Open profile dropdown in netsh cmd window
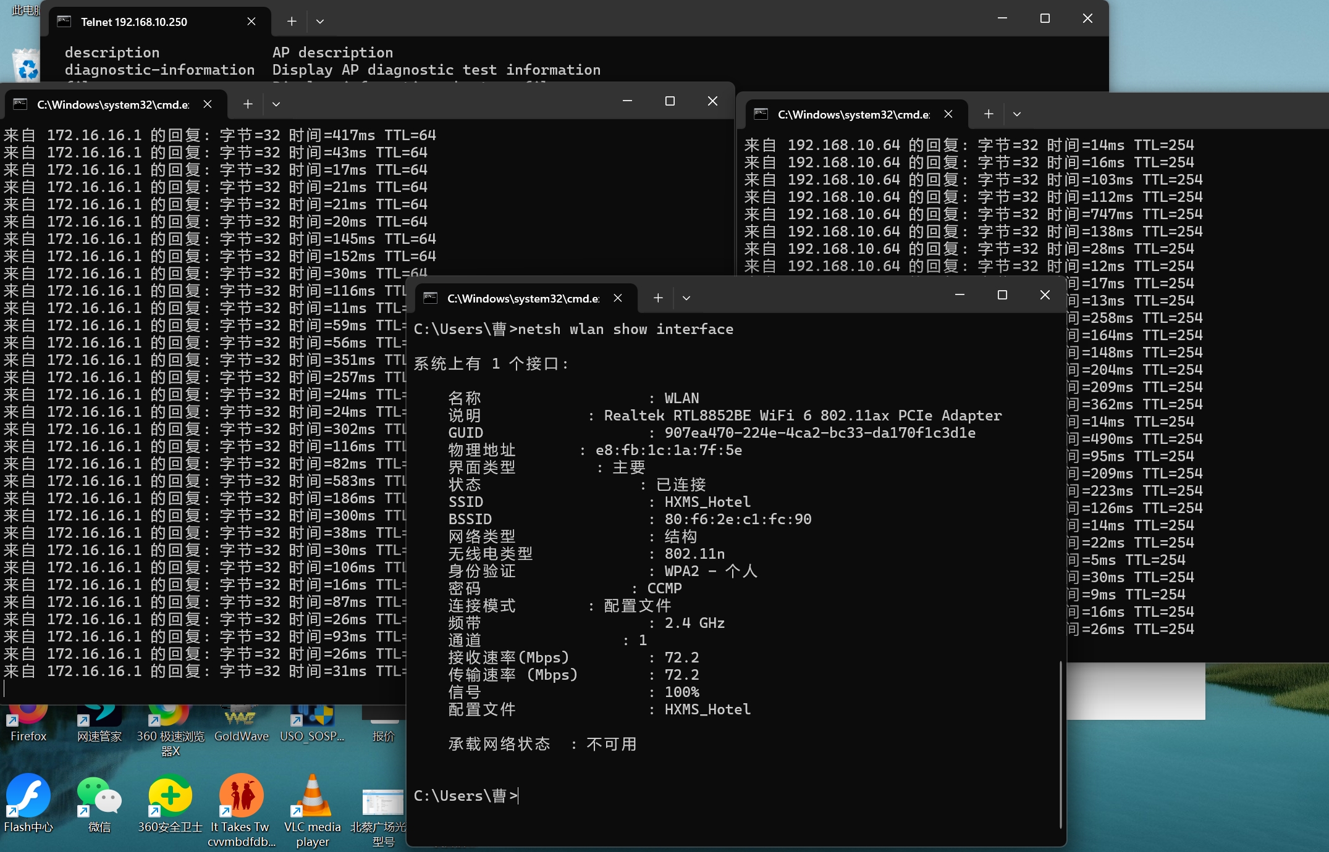Viewport: 1329px width, 852px height. tap(686, 298)
